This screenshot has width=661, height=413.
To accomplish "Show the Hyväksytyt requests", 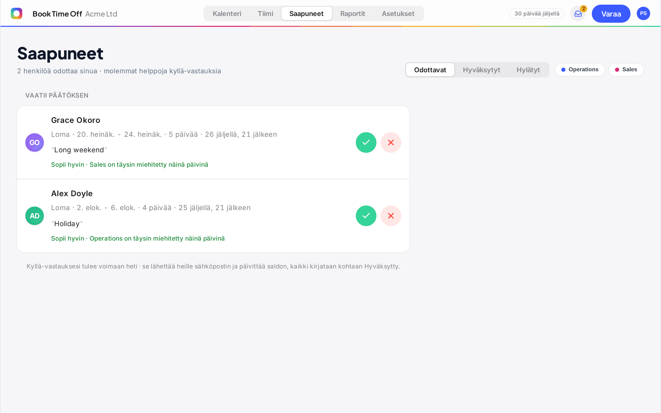I will (481, 70).
